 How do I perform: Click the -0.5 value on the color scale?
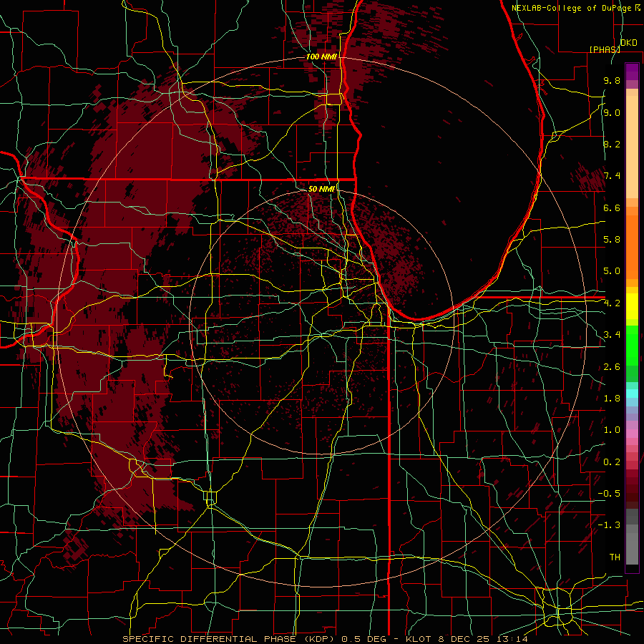(x=609, y=494)
